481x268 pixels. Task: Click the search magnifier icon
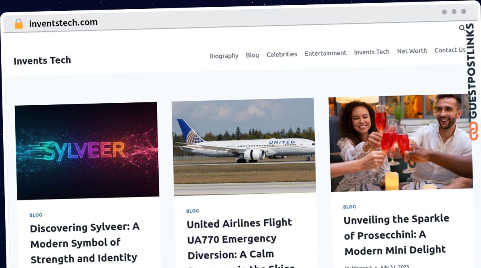462,28
